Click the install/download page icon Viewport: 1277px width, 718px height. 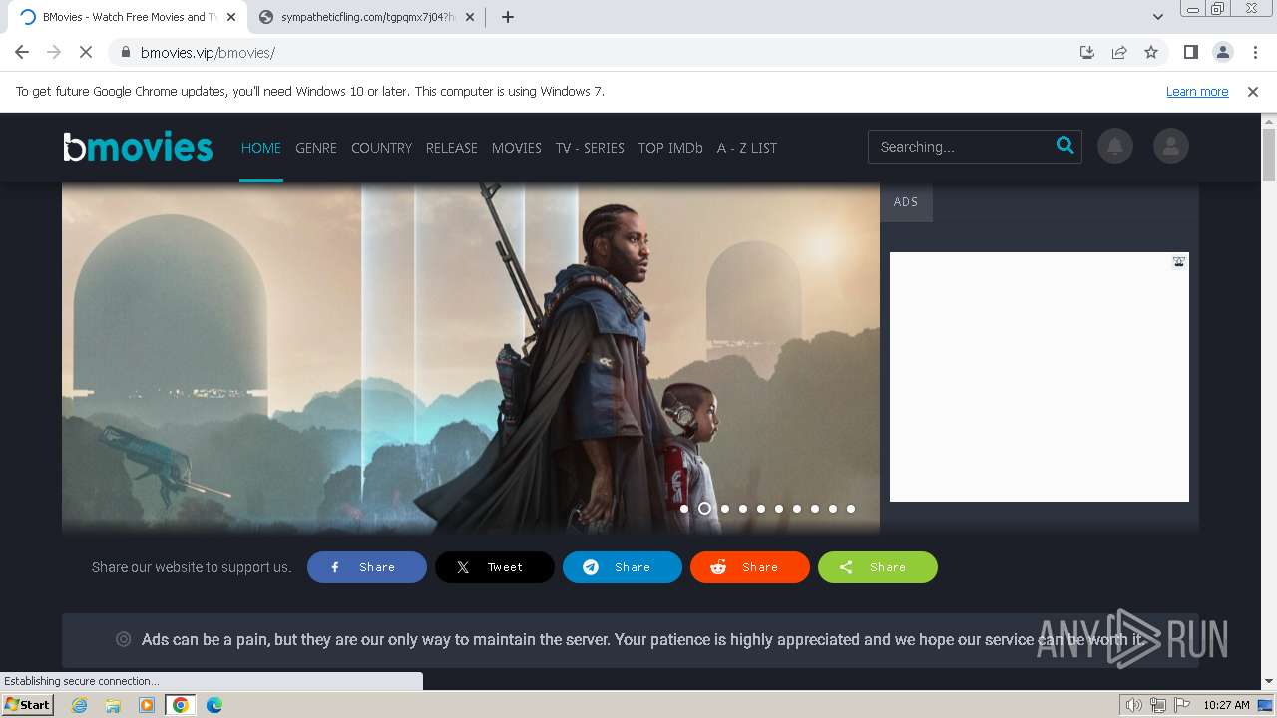tap(1087, 53)
